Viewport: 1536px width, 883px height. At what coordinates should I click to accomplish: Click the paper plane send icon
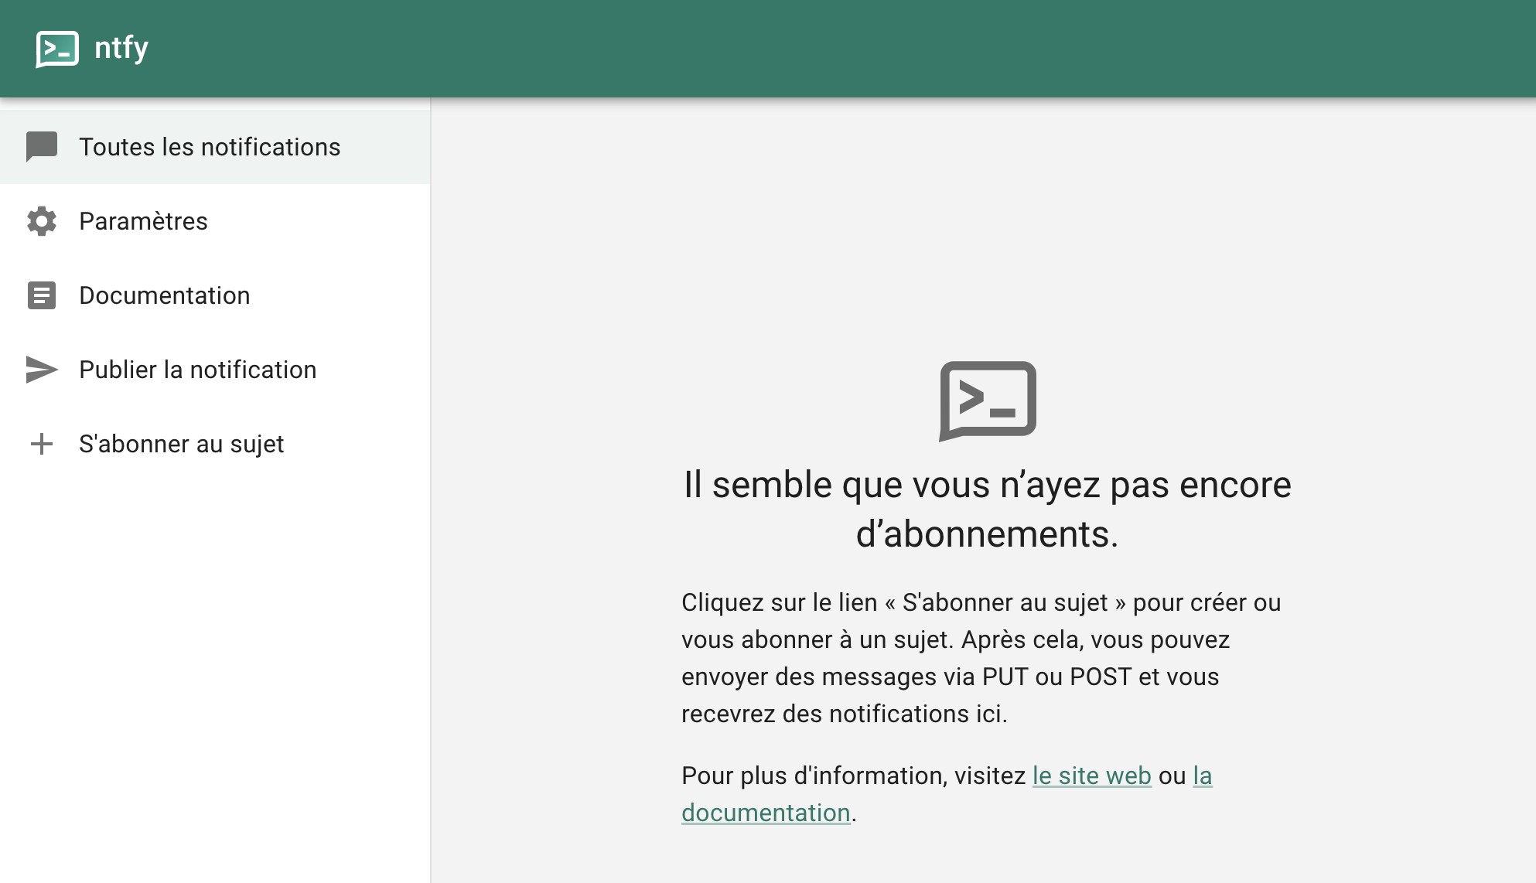[42, 370]
